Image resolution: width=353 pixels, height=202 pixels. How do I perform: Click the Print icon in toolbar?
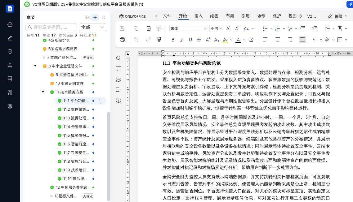(122, 40)
